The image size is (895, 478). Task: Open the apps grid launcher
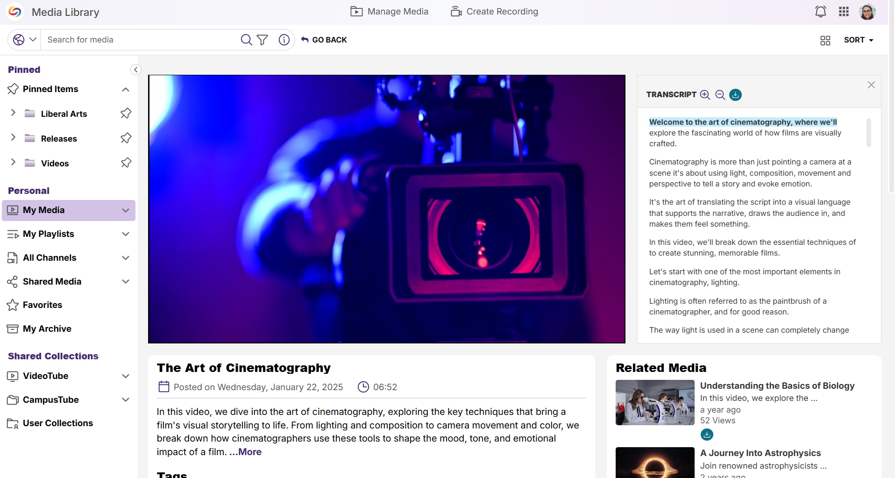(844, 12)
